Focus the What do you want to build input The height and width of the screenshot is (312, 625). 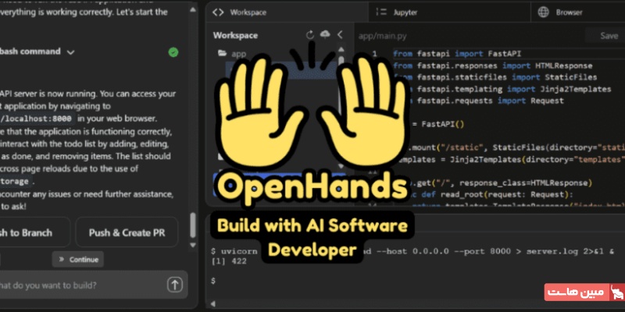pyautogui.click(x=94, y=285)
